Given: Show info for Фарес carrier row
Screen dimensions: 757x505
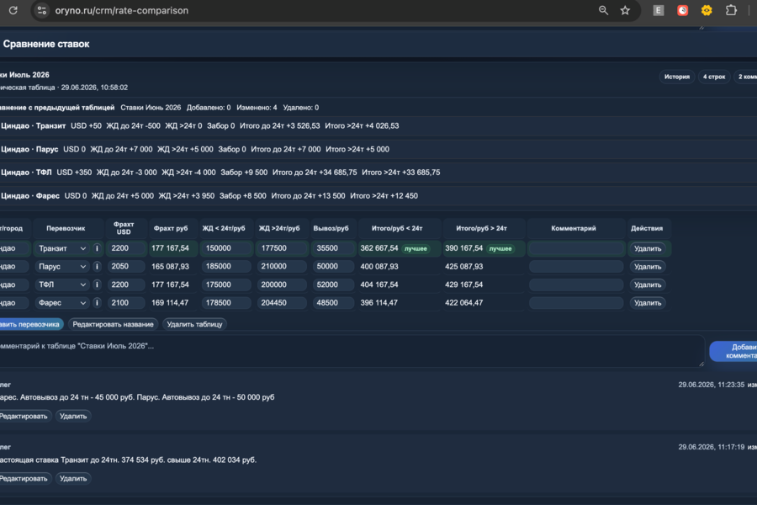Looking at the screenshot, I should [97, 302].
